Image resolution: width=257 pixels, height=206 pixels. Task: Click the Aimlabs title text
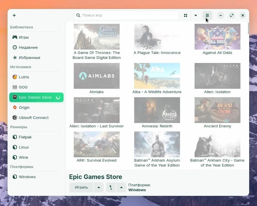(96, 92)
